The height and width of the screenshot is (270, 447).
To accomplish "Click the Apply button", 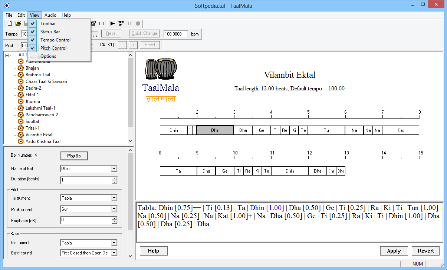I will point(394,251).
